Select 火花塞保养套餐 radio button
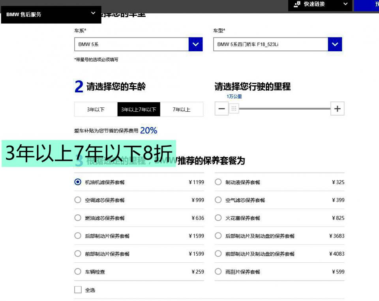The image size is (379, 301). coord(218,218)
